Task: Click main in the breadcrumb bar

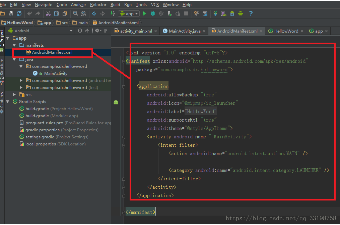Action: [80, 22]
